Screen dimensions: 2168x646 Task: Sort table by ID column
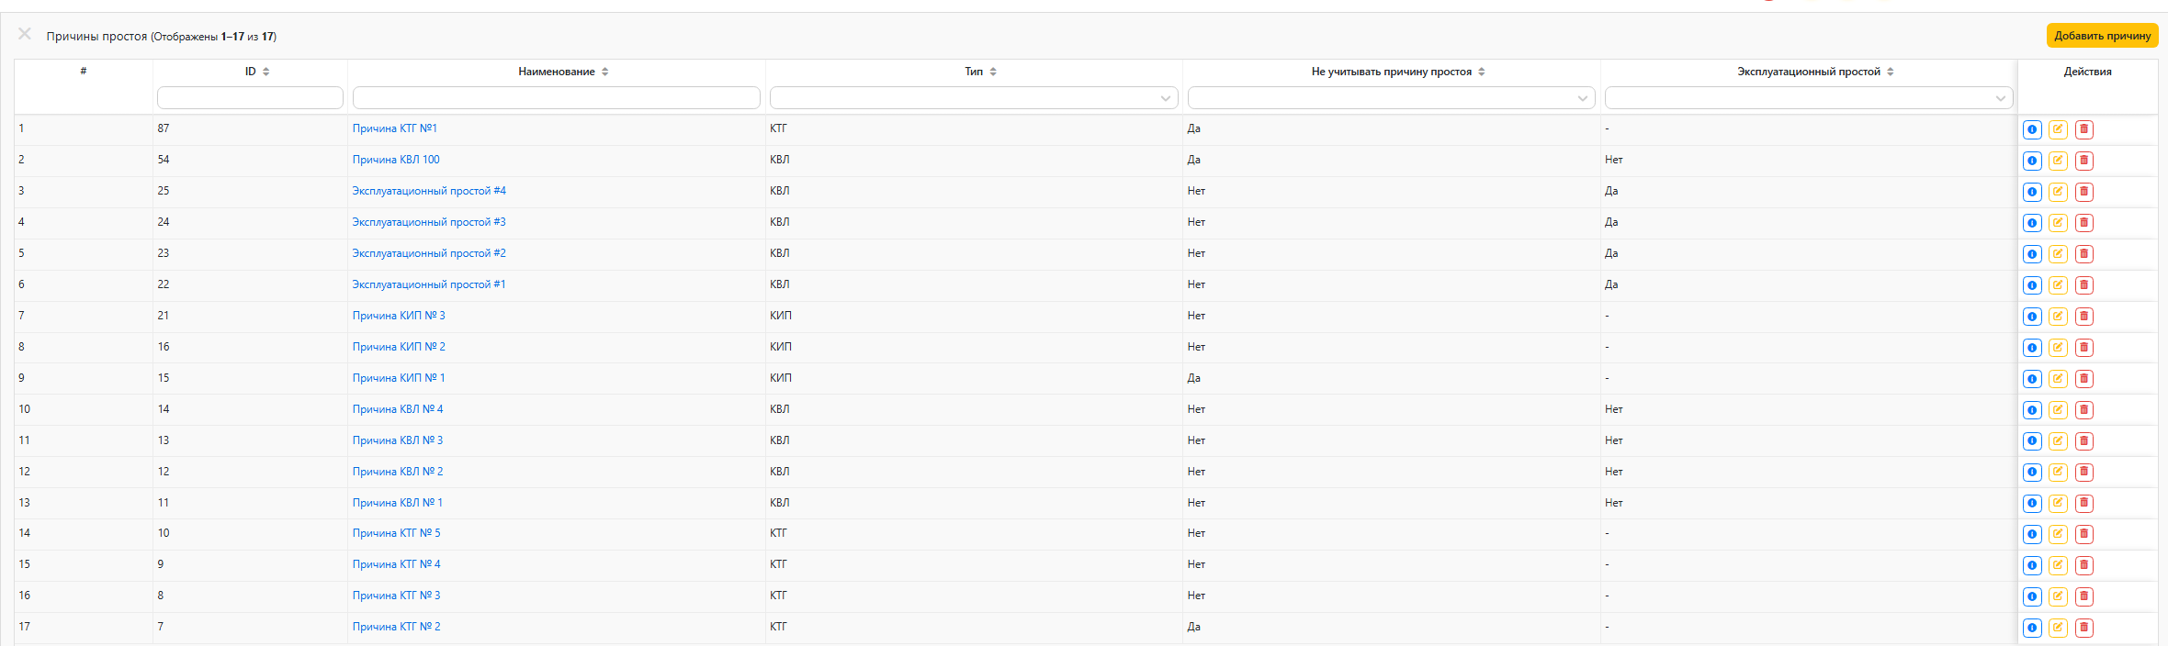(257, 72)
